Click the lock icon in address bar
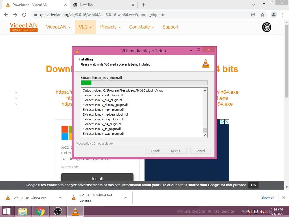The width and height of the screenshot is (289, 217). click(x=36, y=15)
